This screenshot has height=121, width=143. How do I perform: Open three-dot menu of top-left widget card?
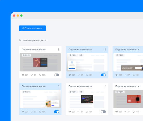(x=58, y=49)
